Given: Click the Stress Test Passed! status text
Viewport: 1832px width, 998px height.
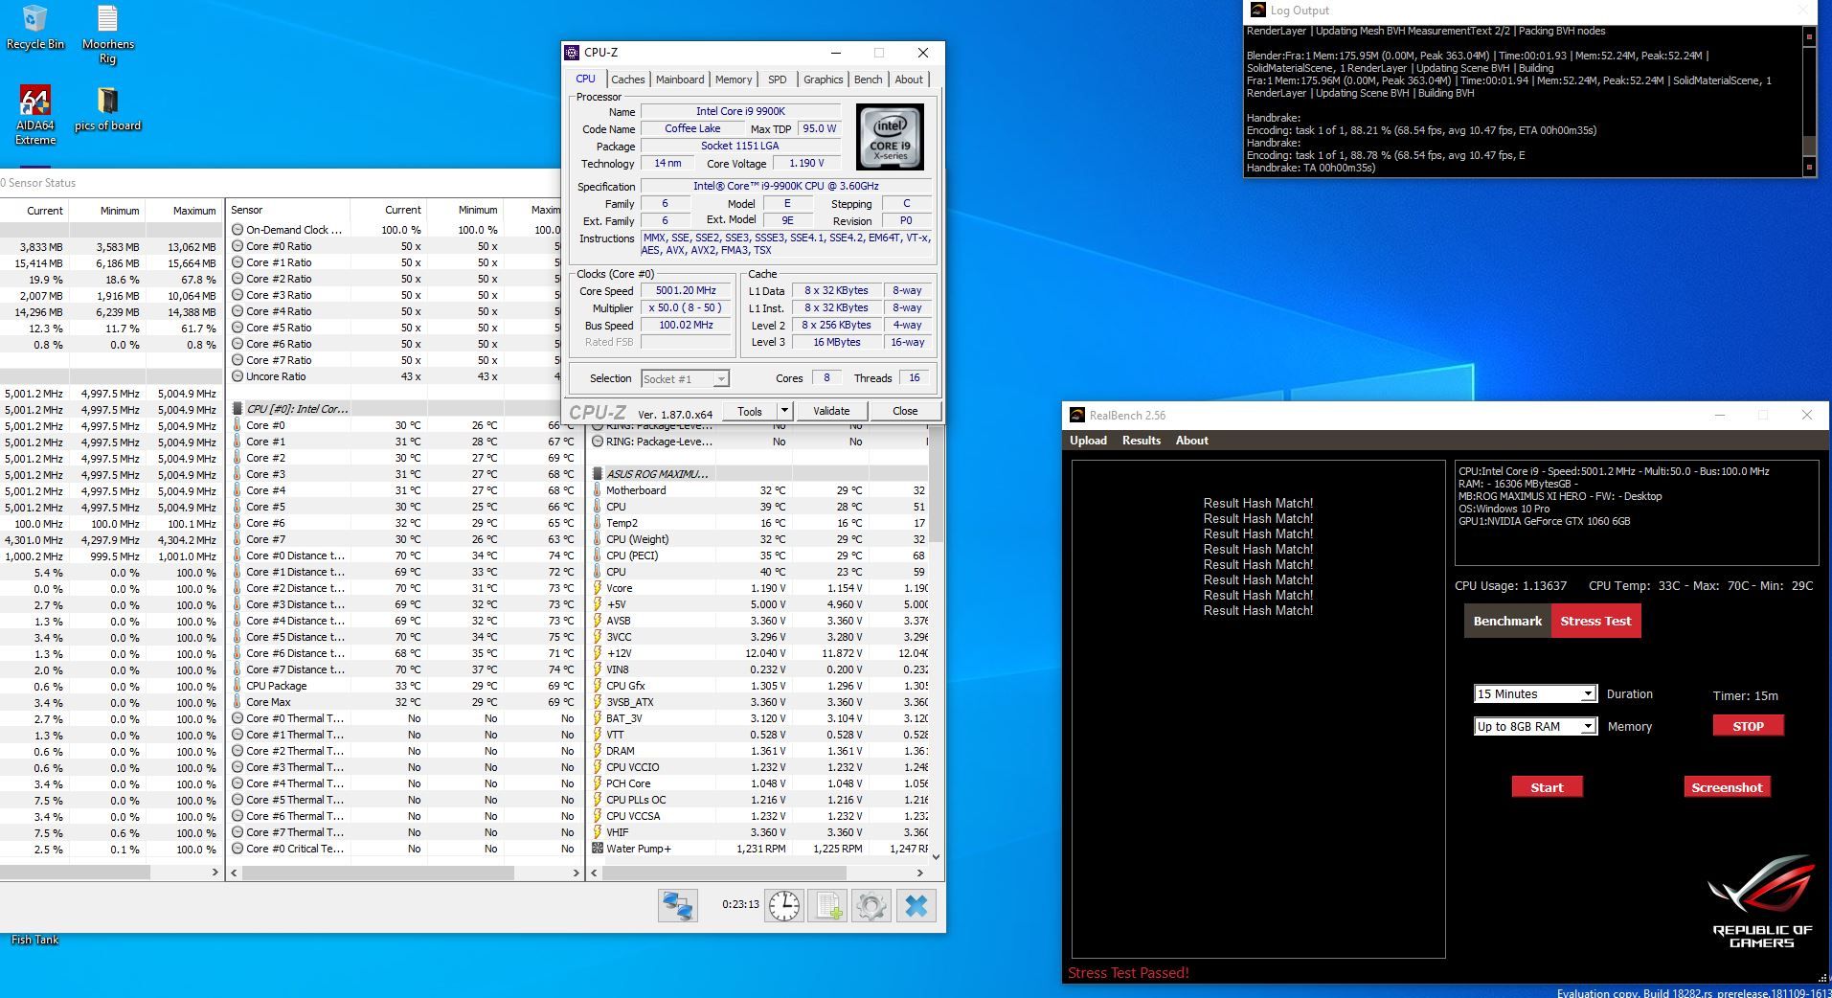Looking at the screenshot, I should (x=1128, y=973).
